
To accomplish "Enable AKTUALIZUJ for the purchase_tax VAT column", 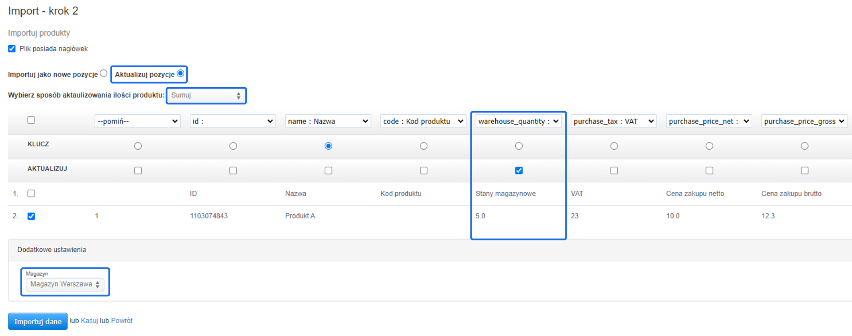I will [614, 170].
